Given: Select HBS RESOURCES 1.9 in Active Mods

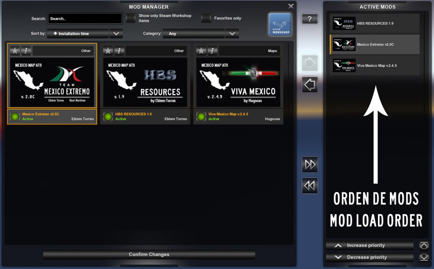Looking at the screenshot, I should (x=375, y=24).
